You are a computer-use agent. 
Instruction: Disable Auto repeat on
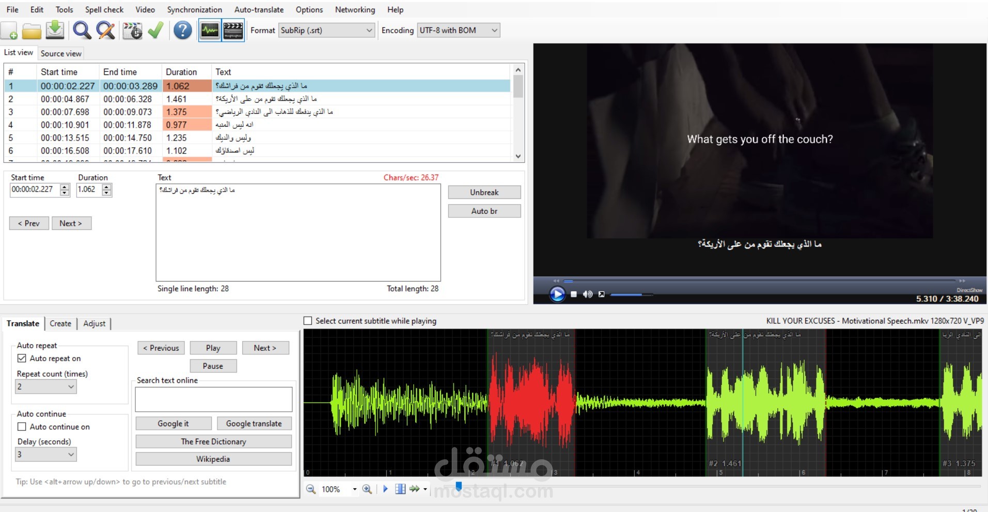22,358
